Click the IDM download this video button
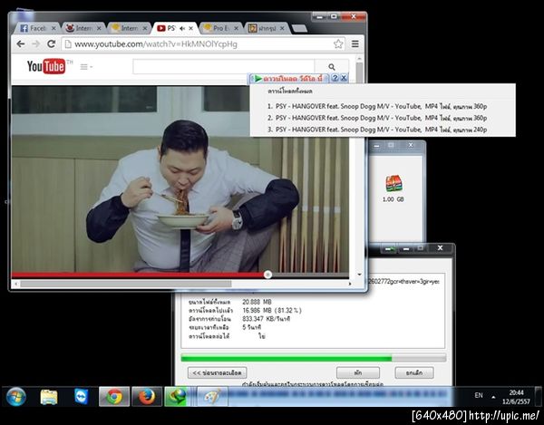544x425 pixels. click(x=288, y=78)
